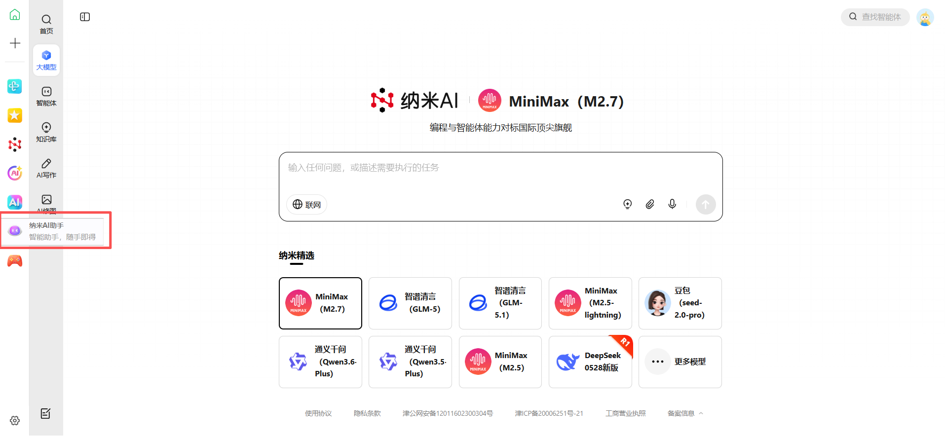Viewport: 945px width, 436px height.
Task: Select the 大模型 sidebar tab
Action: point(46,60)
